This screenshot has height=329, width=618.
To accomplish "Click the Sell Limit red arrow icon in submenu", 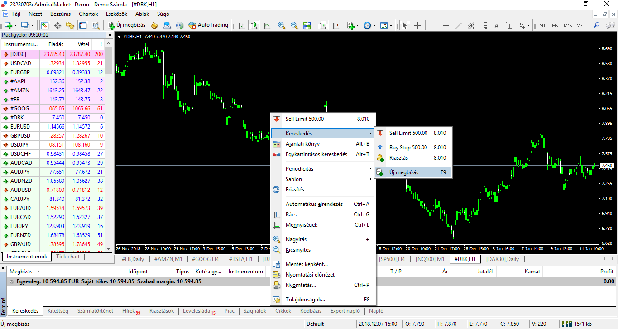I will 380,133.
